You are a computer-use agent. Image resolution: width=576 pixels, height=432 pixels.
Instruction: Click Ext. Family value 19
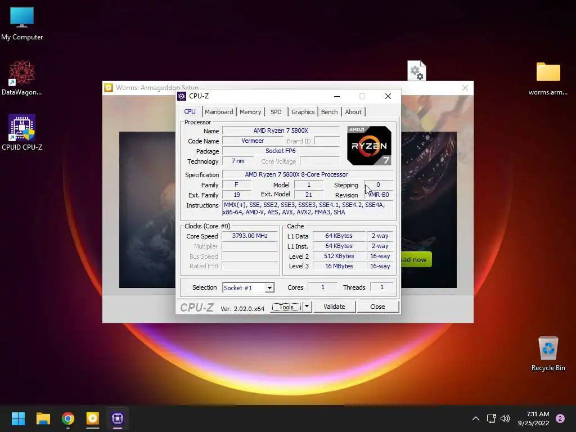237,195
